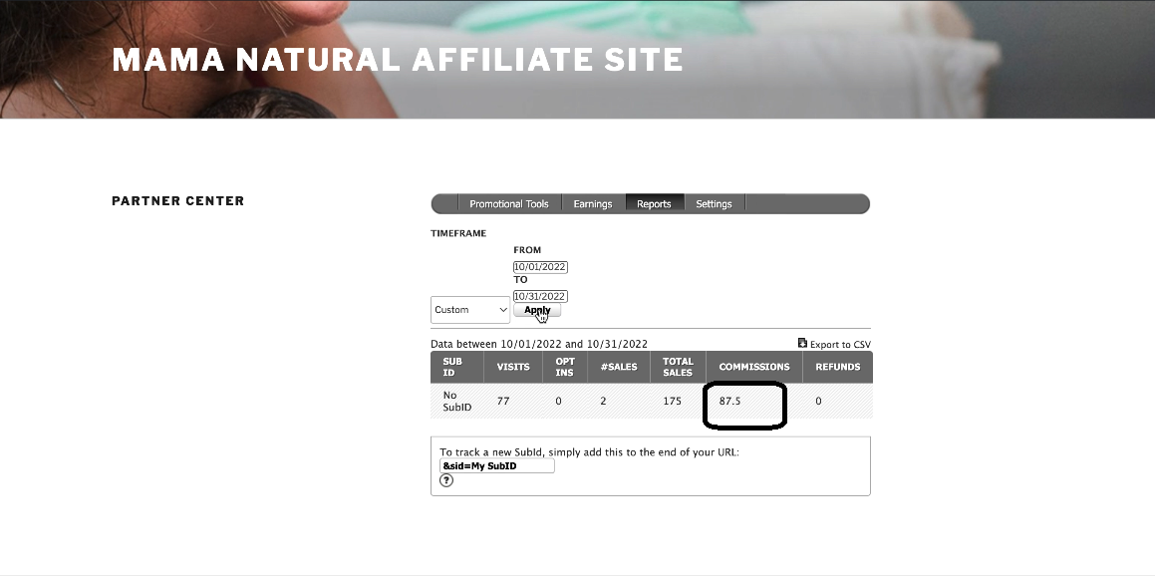The width and height of the screenshot is (1155, 578).
Task: Select the visits value 77
Action: pos(503,402)
